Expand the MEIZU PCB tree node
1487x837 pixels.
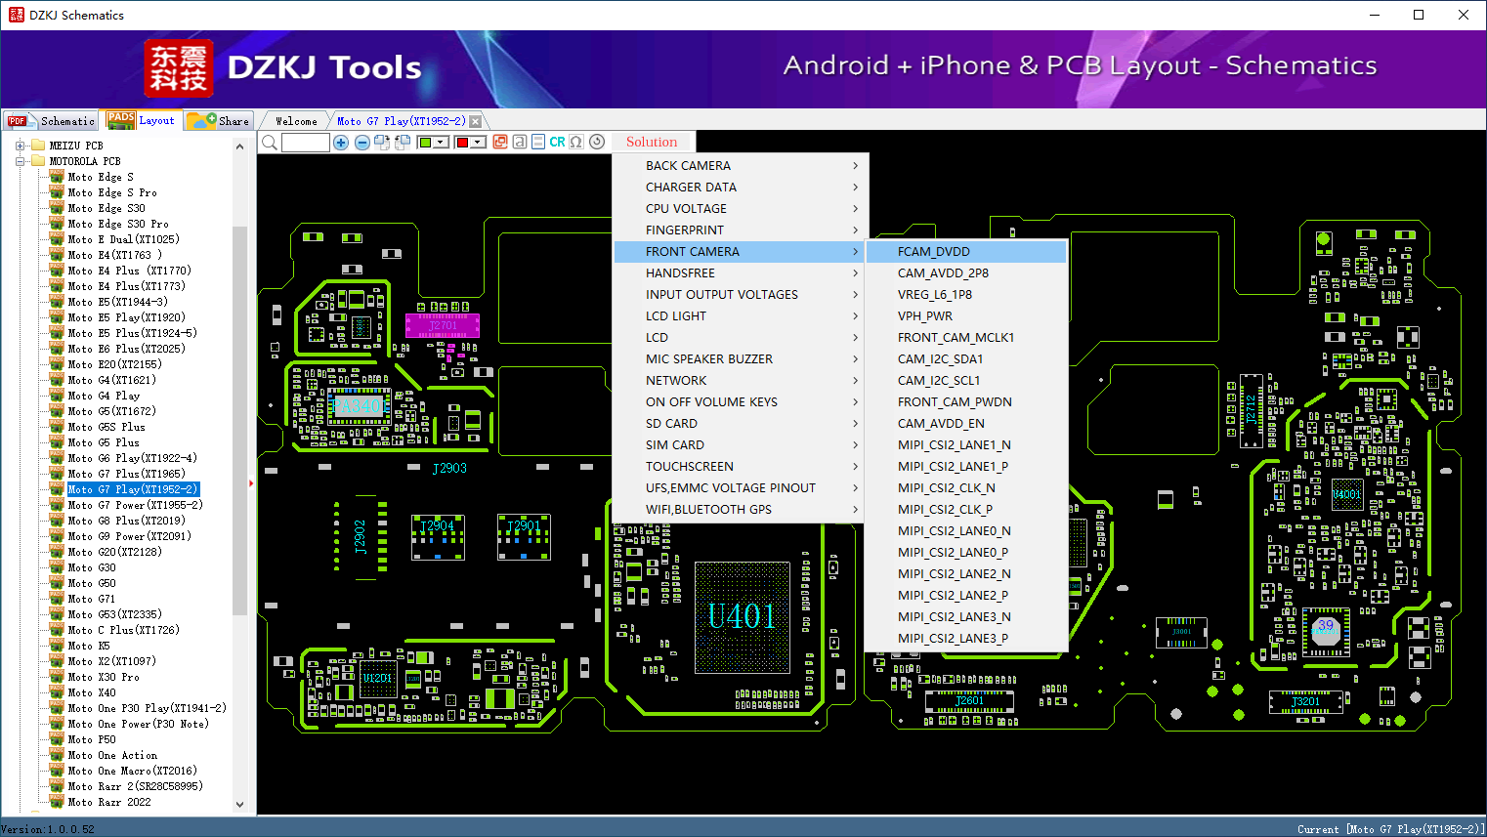pos(20,146)
